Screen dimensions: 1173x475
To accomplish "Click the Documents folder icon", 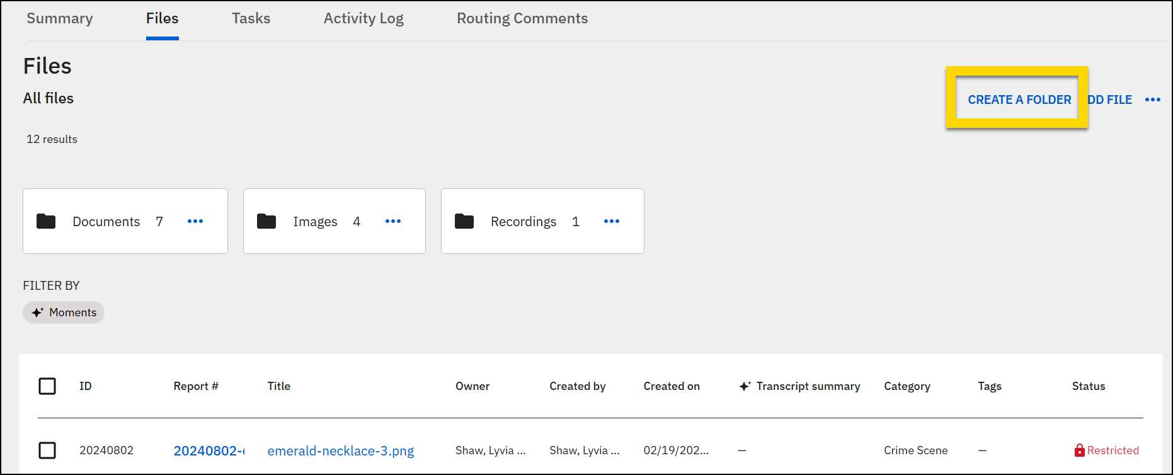I will (46, 221).
